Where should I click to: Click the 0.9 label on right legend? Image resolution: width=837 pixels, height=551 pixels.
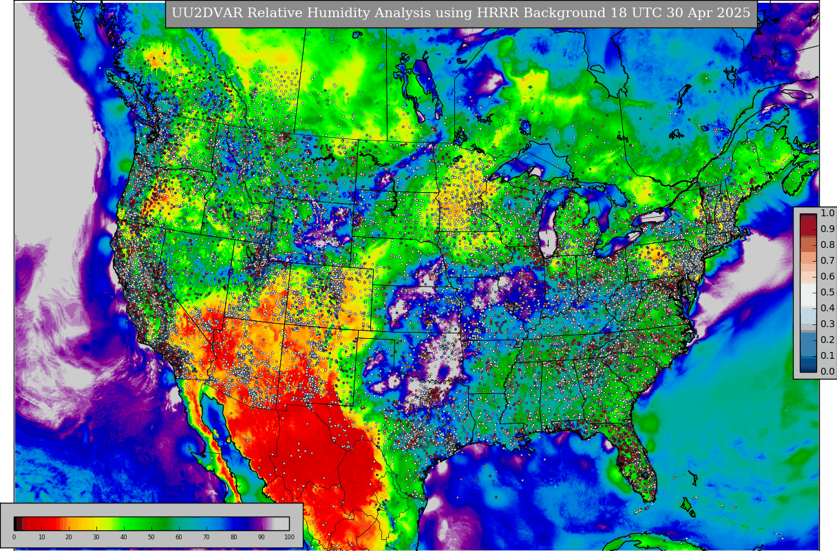(827, 229)
